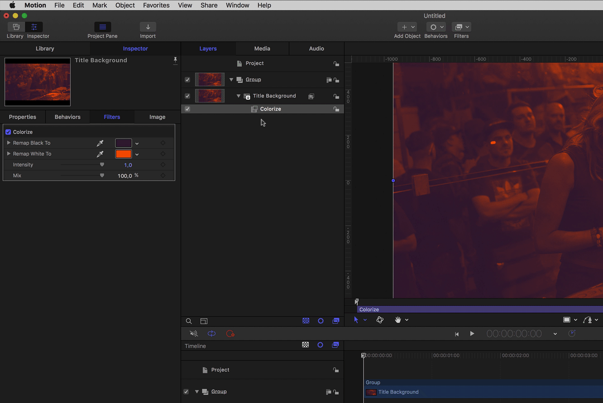Uncheck Title Background layer visibility
The image size is (603, 403).
tap(187, 96)
